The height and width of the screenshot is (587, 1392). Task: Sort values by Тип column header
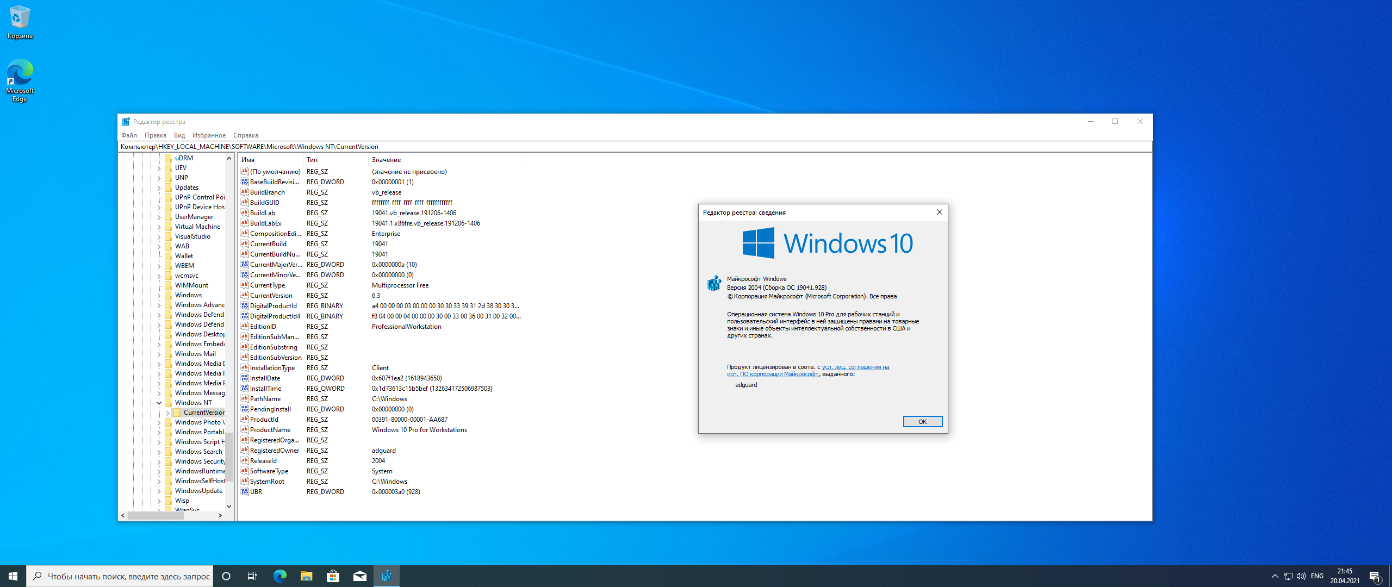point(335,160)
